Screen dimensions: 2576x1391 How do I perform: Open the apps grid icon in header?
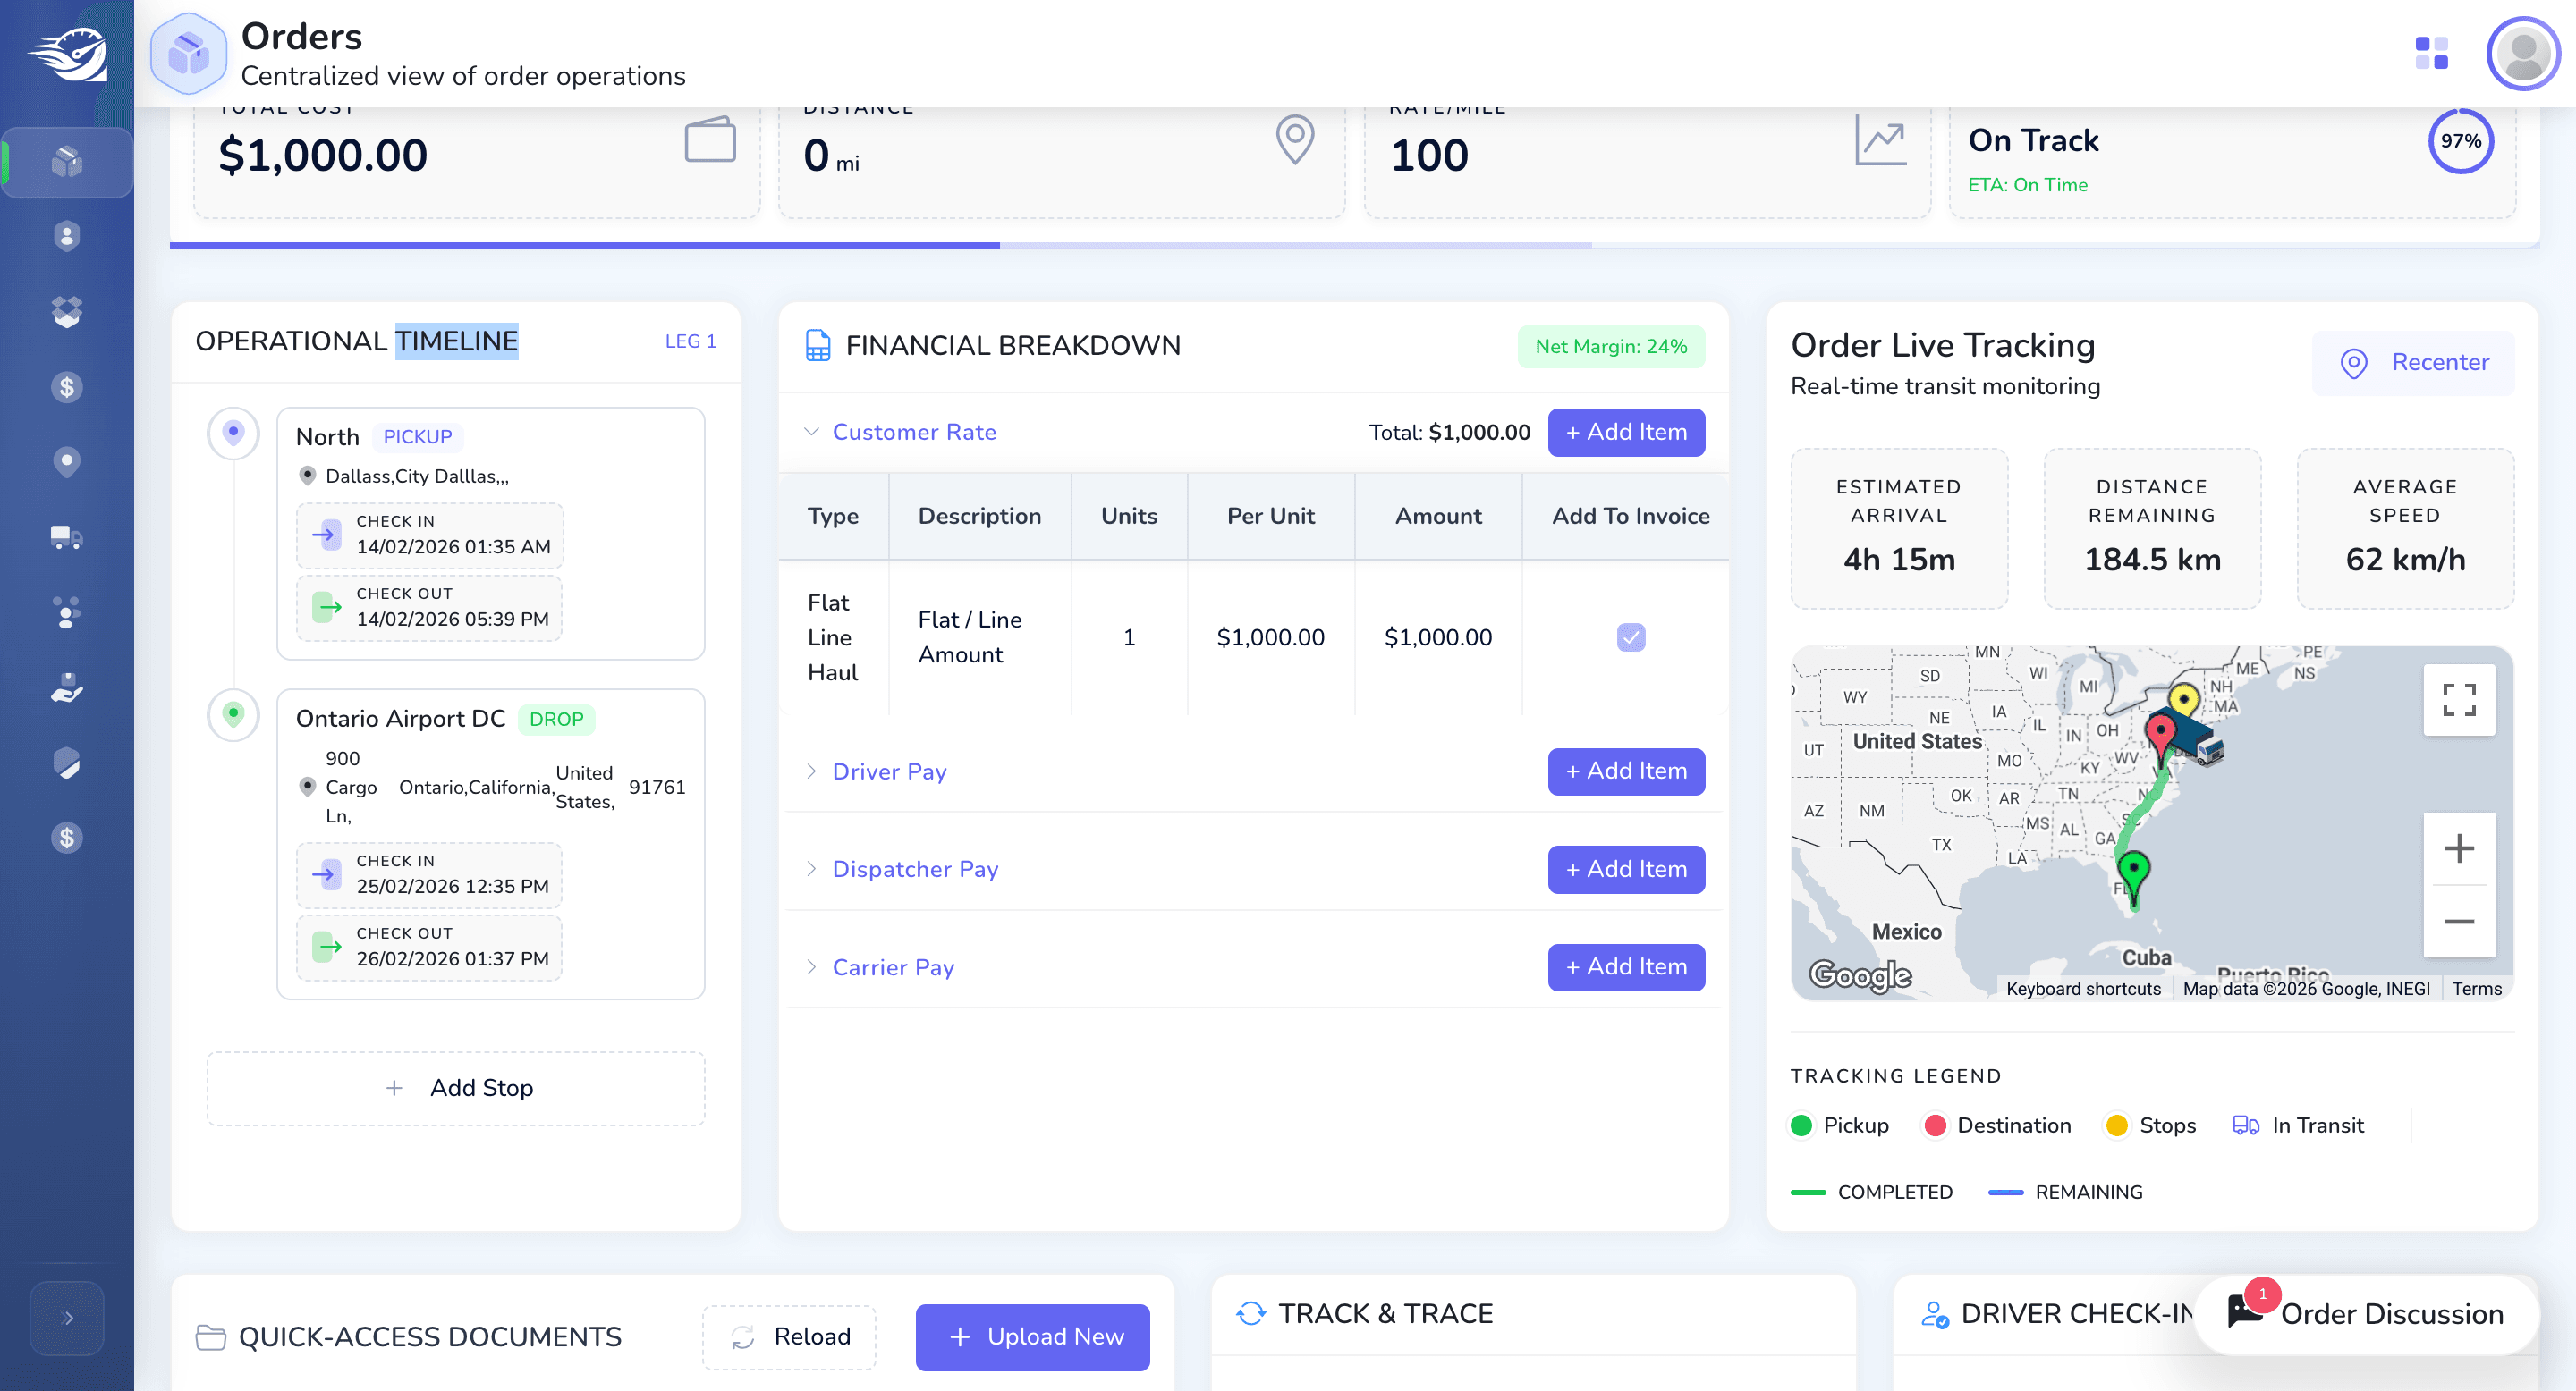[x=2431, y=53]
